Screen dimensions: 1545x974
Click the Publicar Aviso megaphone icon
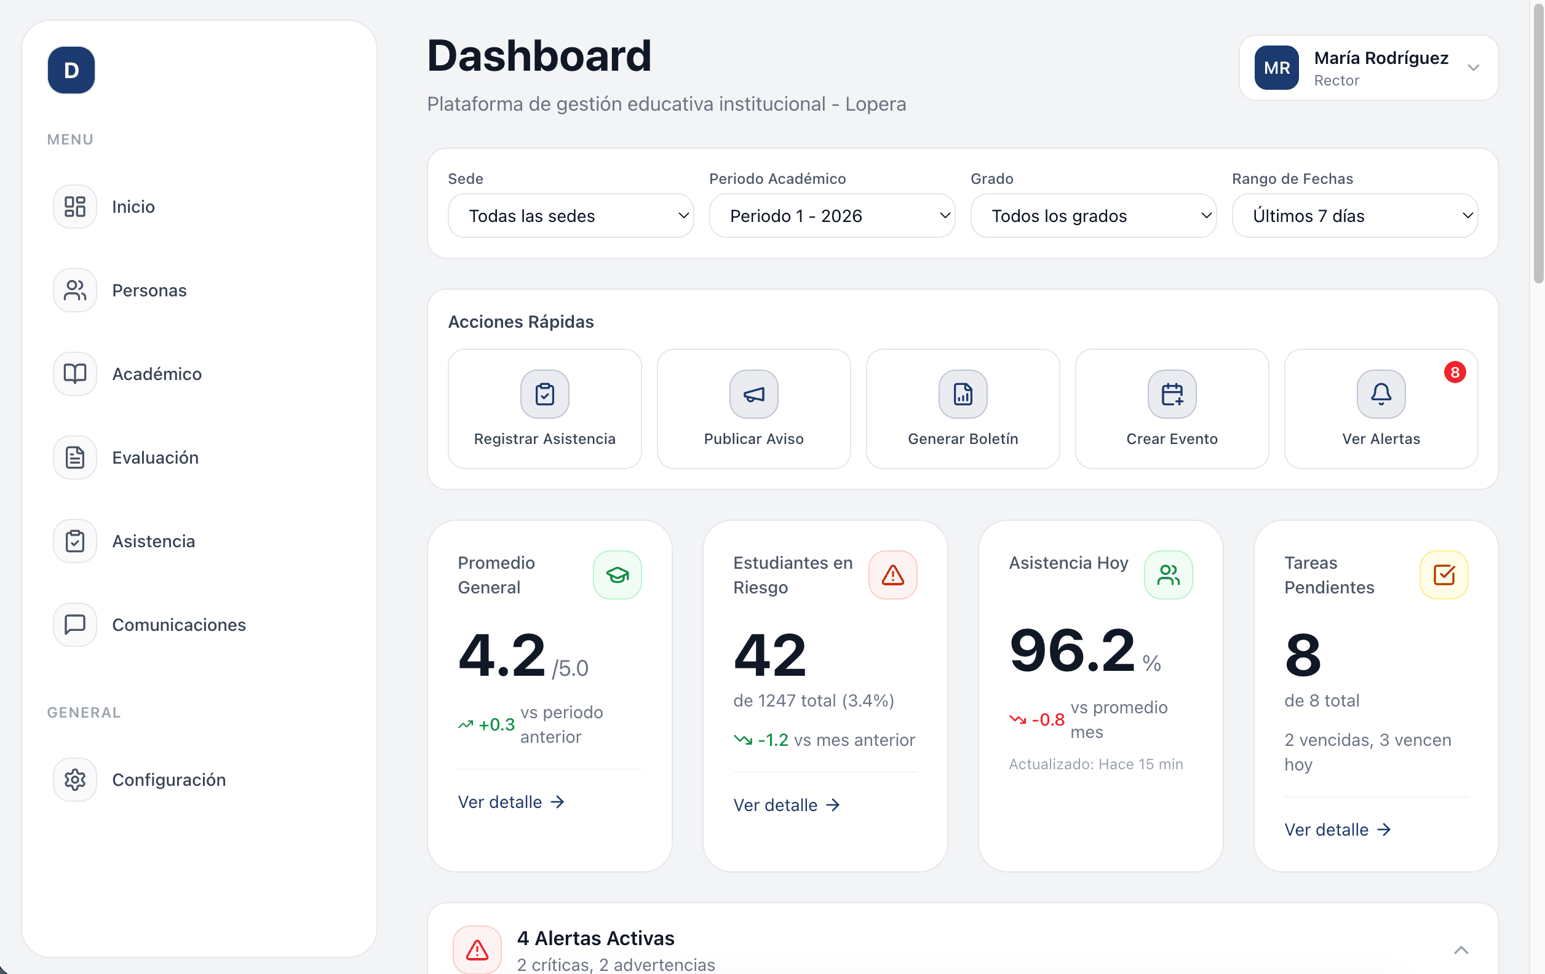coord(753,394)
